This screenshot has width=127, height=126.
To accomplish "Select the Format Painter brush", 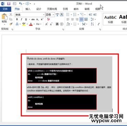I will click(x=11, y=24).
